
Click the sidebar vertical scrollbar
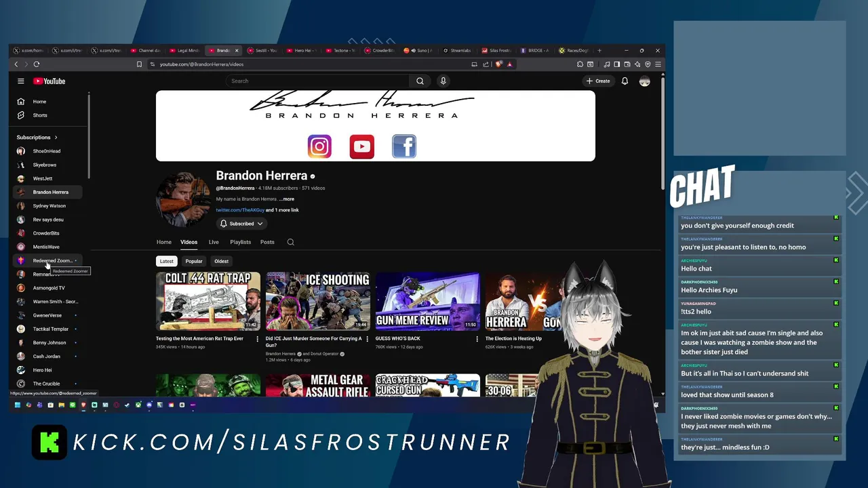(x=89, y=136)
